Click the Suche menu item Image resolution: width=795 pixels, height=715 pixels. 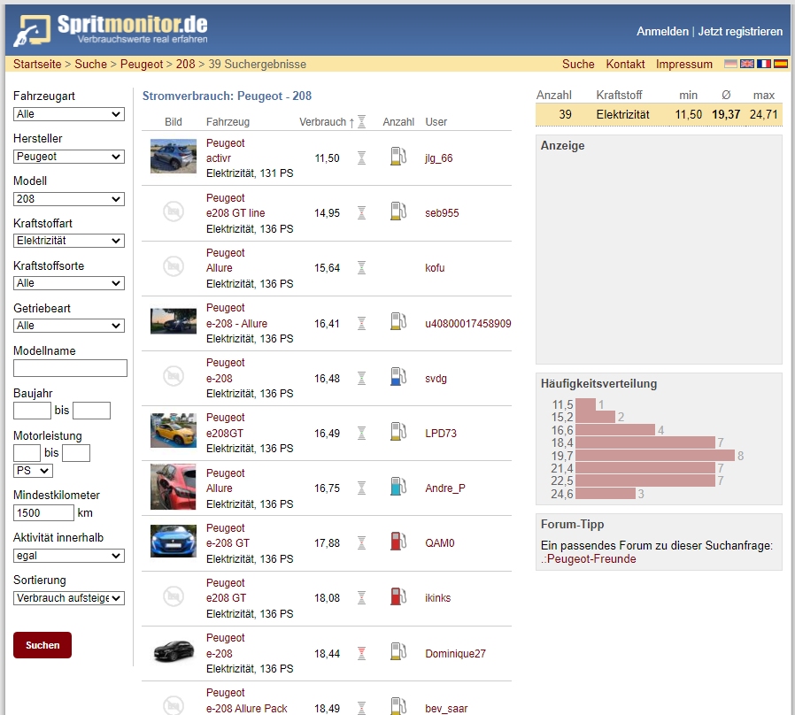tap(578, 65)
